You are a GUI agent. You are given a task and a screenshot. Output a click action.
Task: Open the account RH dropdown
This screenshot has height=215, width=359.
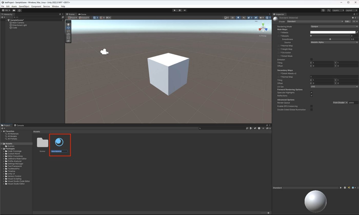point(6,10)
